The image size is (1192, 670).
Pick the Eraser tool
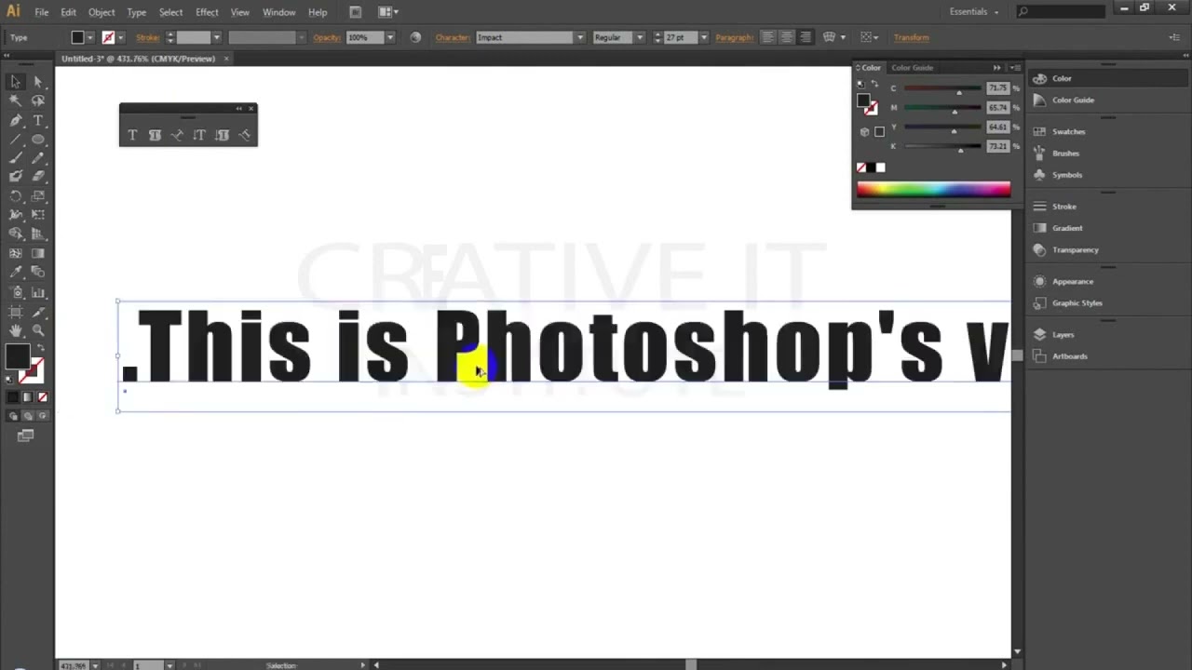point(38,176)
